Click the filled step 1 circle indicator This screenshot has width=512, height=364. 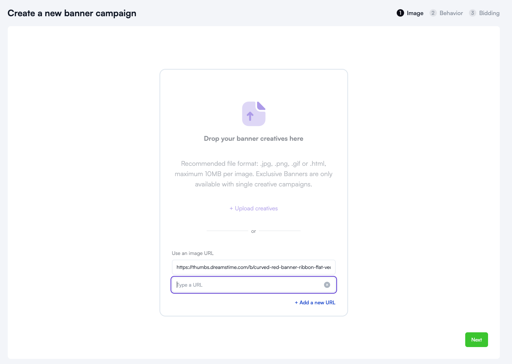pos(400,13)
